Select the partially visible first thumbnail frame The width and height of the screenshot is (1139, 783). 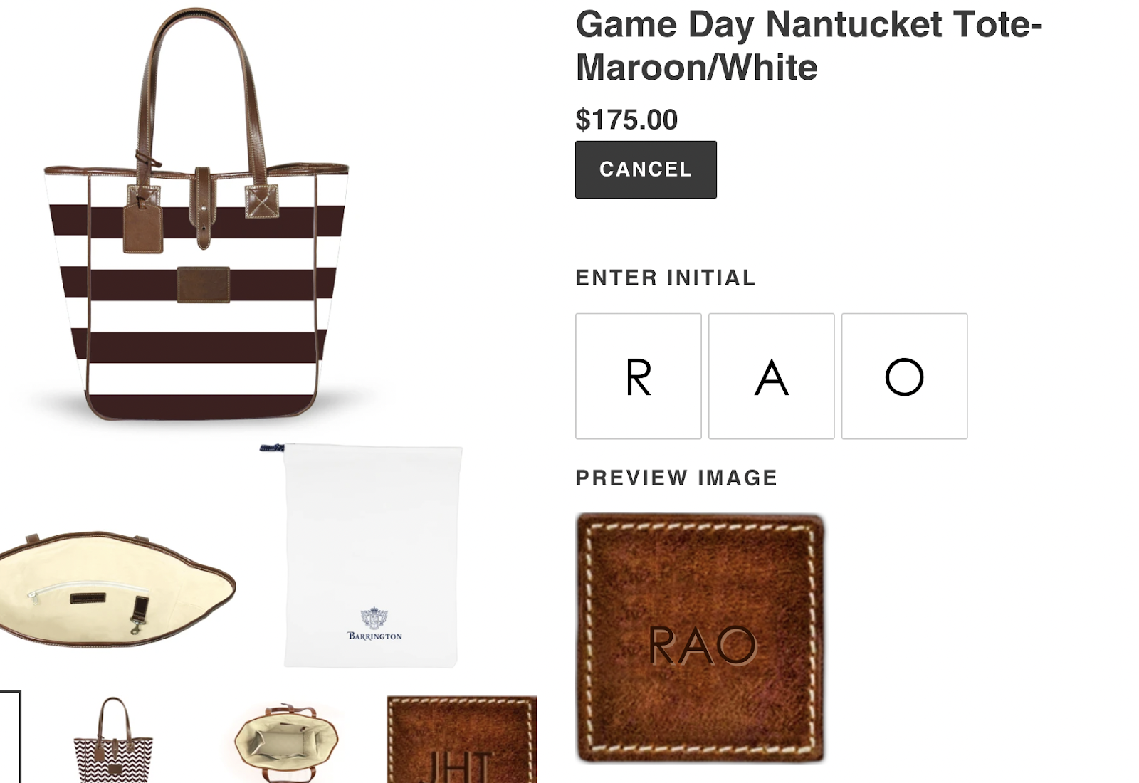pyautogui.click(x=10, y=737)
